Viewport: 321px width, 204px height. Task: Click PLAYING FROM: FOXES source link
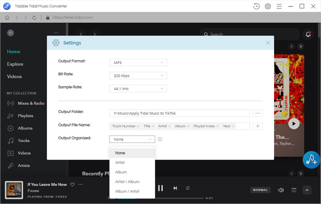[x=47, y=197]
